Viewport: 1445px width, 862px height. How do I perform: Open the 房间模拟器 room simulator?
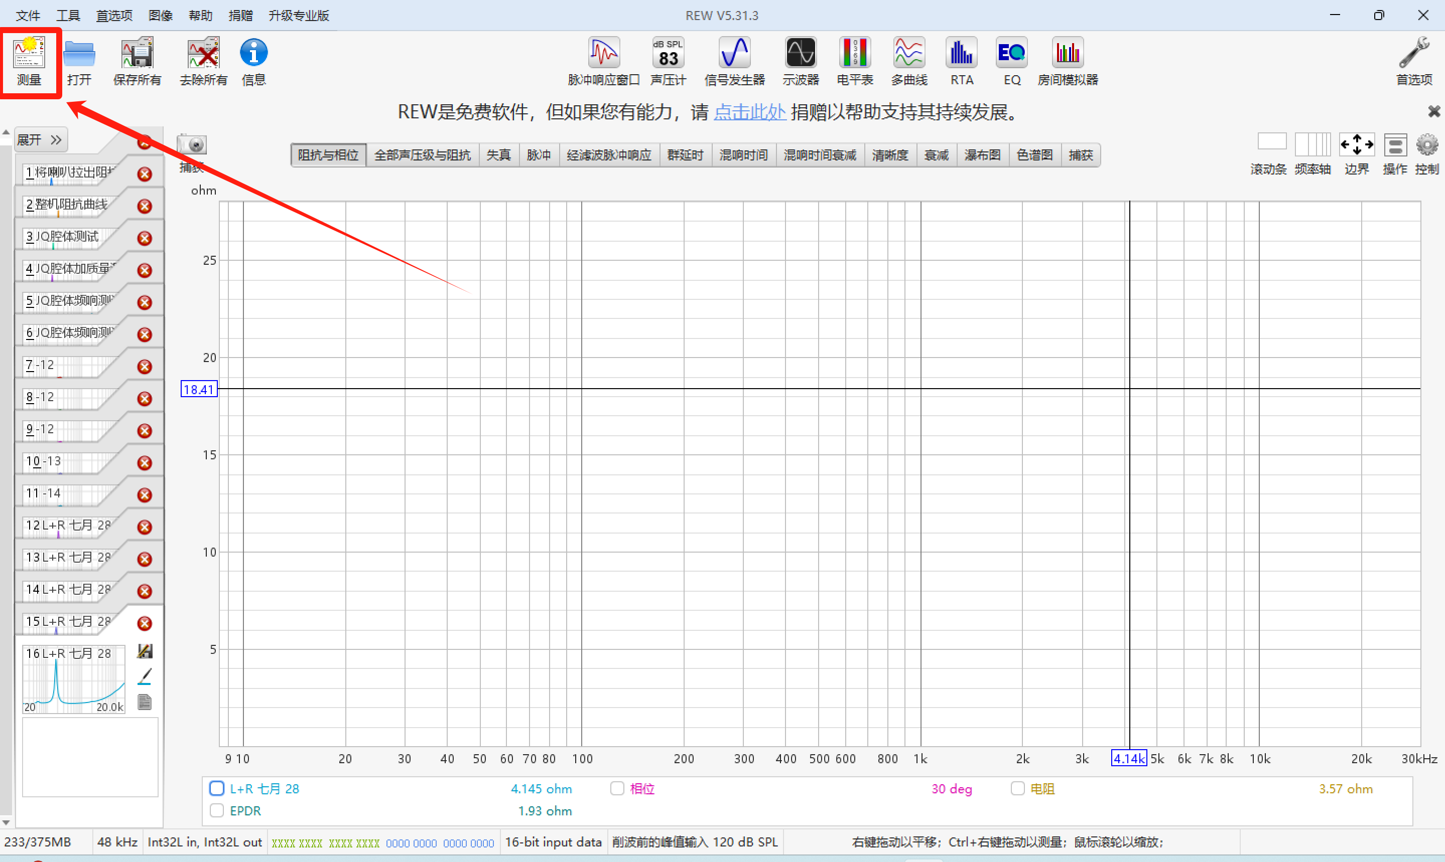pos(1068,61)
